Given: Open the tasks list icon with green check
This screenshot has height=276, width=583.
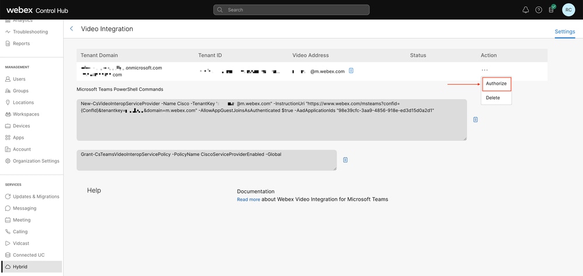Looking at the screenshot, I should tap(551, 10).
